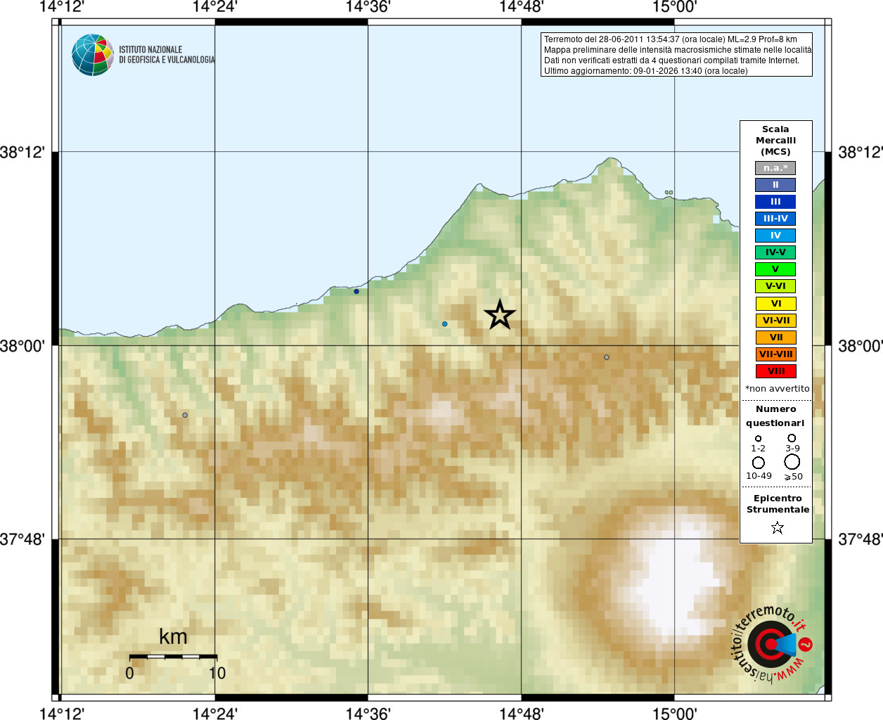Click the legend's epicentro strumentale star
The image size is (883, 720).
[x=778, y=527]
